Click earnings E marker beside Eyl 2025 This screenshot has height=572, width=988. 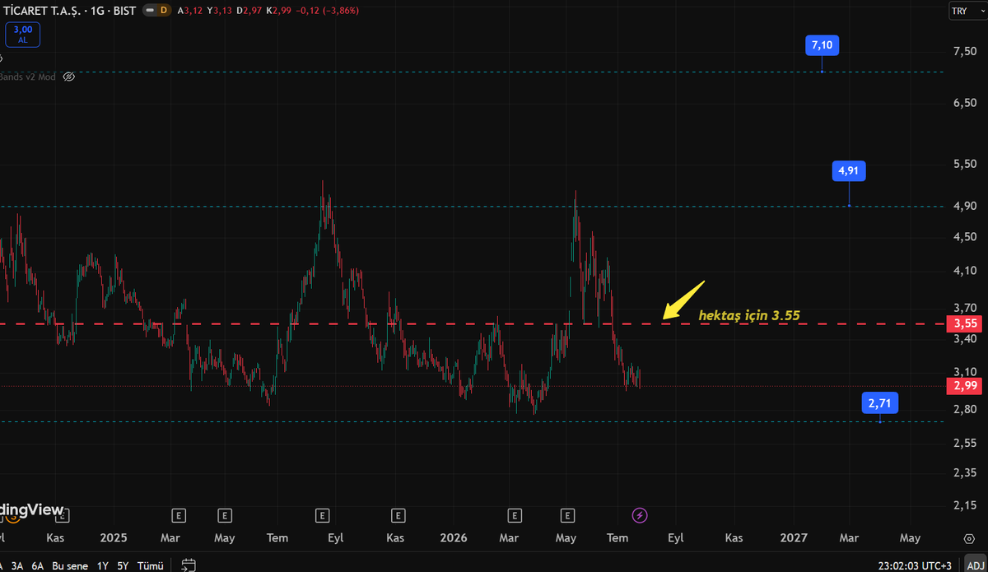323,516
